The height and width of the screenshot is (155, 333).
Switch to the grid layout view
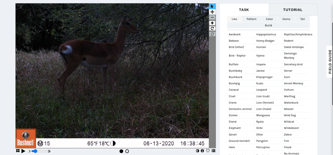tap(18, 151)
